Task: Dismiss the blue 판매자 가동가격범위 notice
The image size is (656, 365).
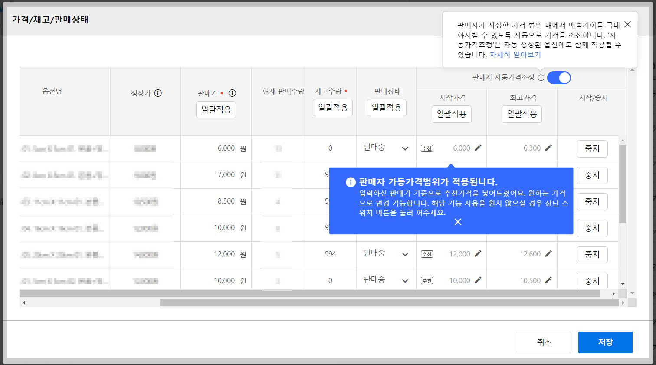Action: 458,222
